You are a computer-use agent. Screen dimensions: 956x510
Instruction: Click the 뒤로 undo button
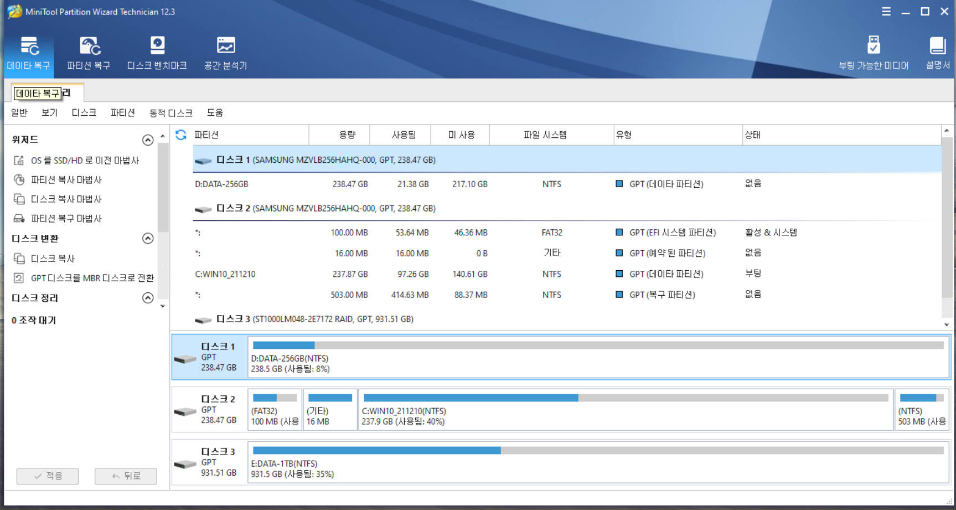pos(126,476)
